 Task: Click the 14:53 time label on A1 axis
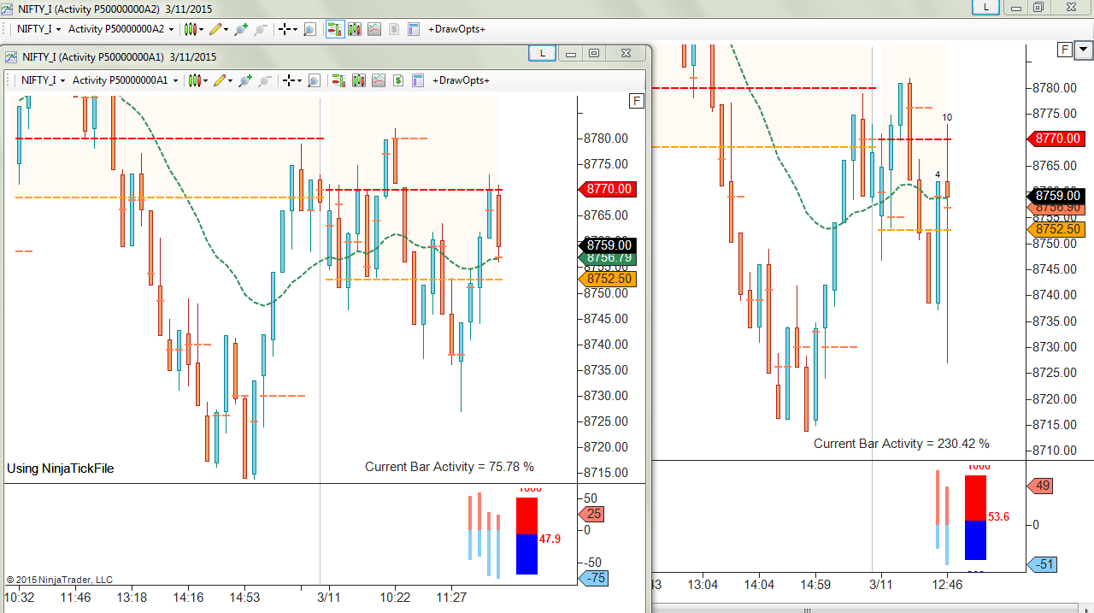(x=244, y=598)
